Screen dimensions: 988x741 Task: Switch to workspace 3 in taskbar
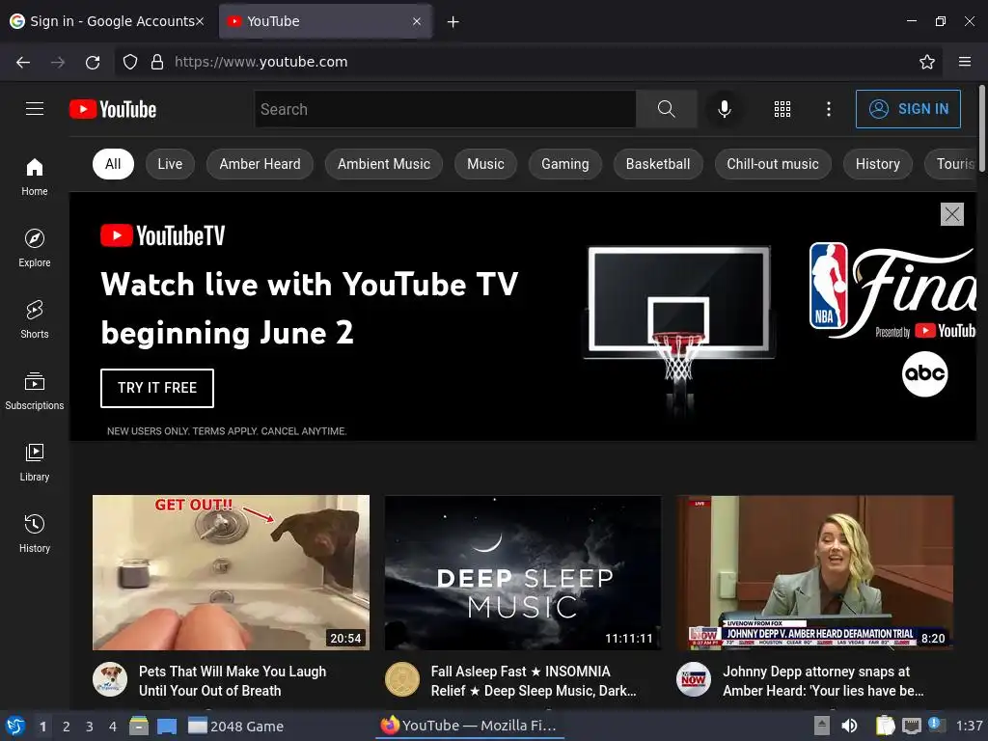pyautogui.click(x=90, y=727)
